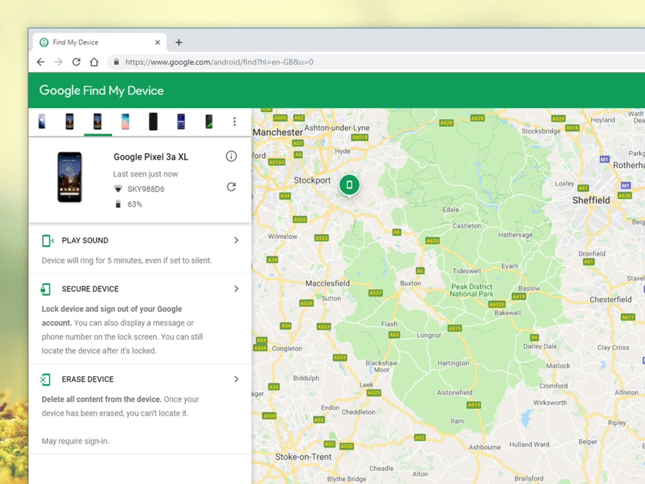
Task: Click the device location pin on the map
Action: point(349,184)
